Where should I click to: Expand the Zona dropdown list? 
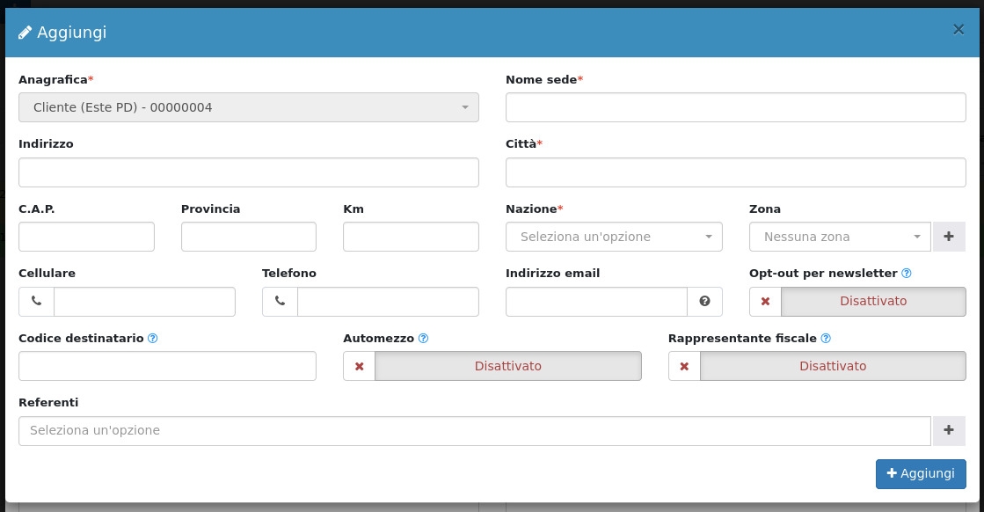coord(839,237)
